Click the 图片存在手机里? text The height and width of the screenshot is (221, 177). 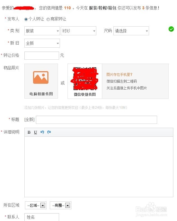(x=119, y=75)
